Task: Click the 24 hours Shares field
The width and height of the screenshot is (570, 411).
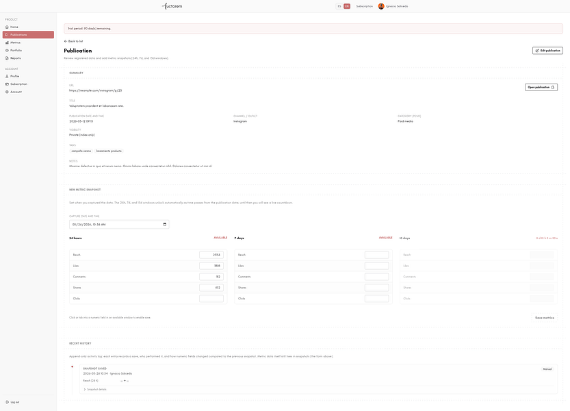Action: tap(211, 288)
